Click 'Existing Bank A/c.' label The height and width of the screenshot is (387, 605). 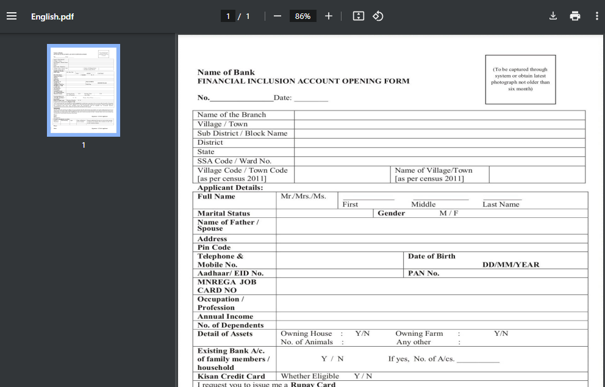click(x=231, y=351)
